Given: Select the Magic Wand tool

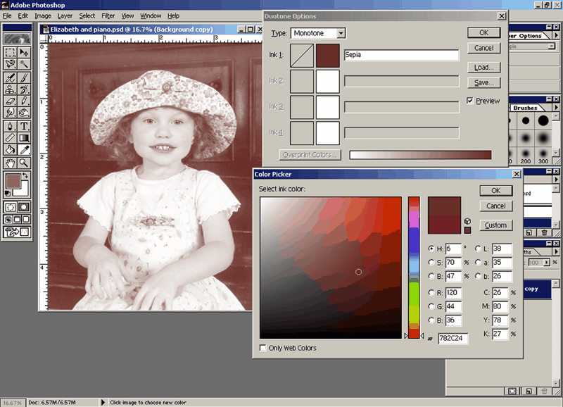Looking at the screenshot, I should pos(24,65).
